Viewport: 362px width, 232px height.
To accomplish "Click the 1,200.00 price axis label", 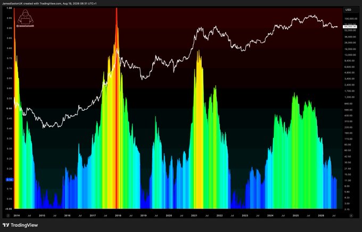I will (x=350, y=97).
